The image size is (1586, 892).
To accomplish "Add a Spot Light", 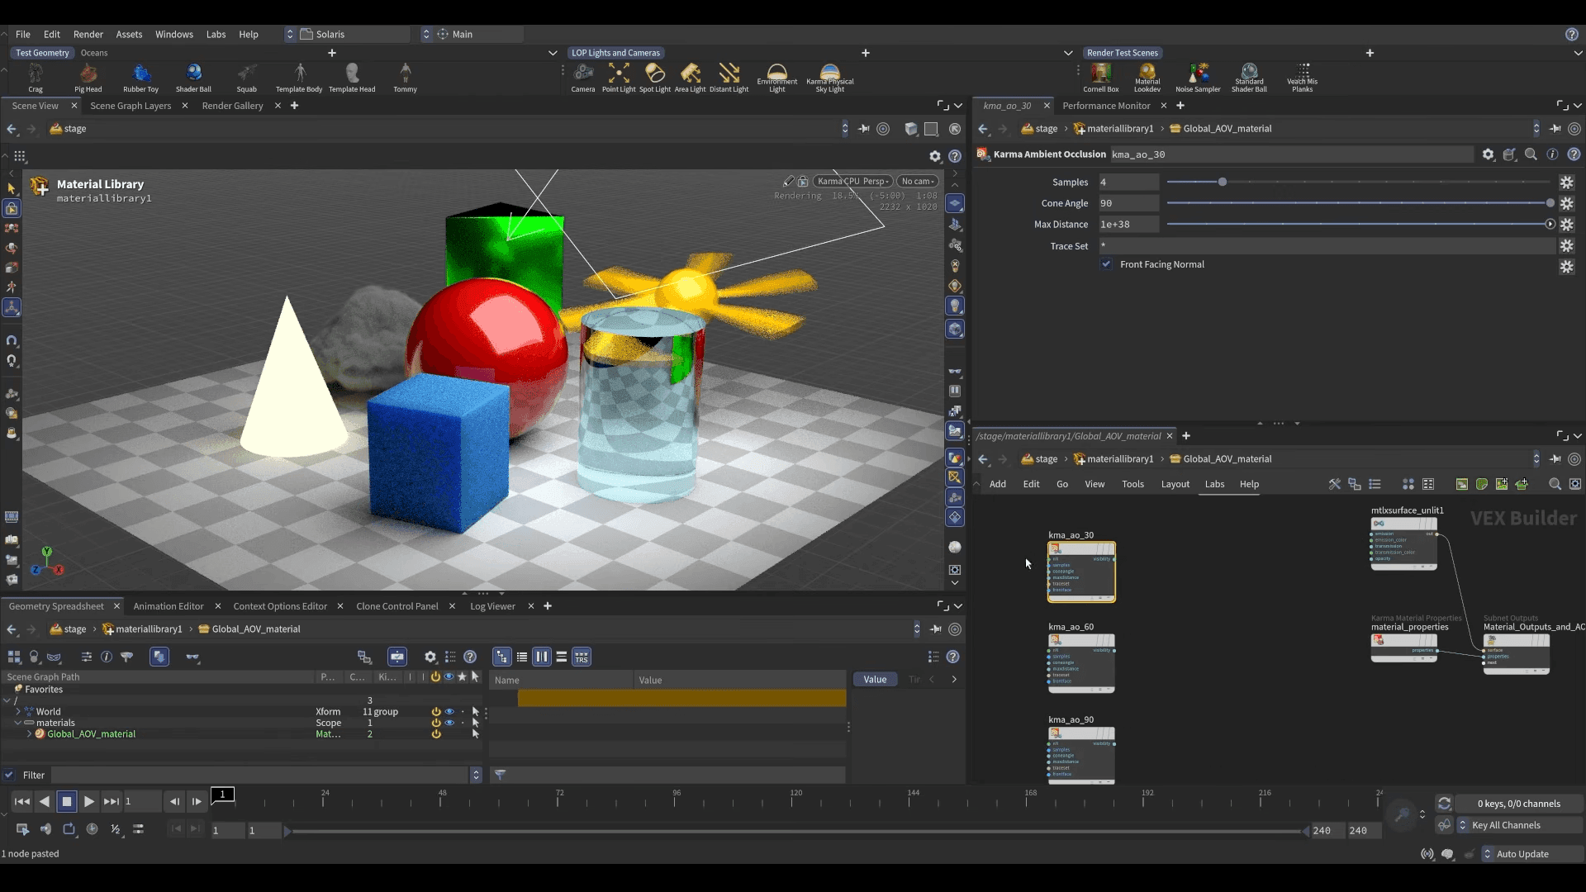I will pos(655,78).
